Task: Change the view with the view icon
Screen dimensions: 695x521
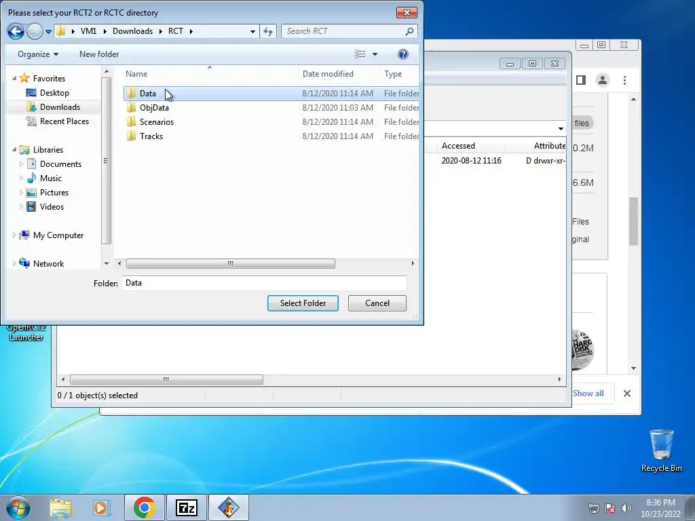Action: tap(360, 54)
